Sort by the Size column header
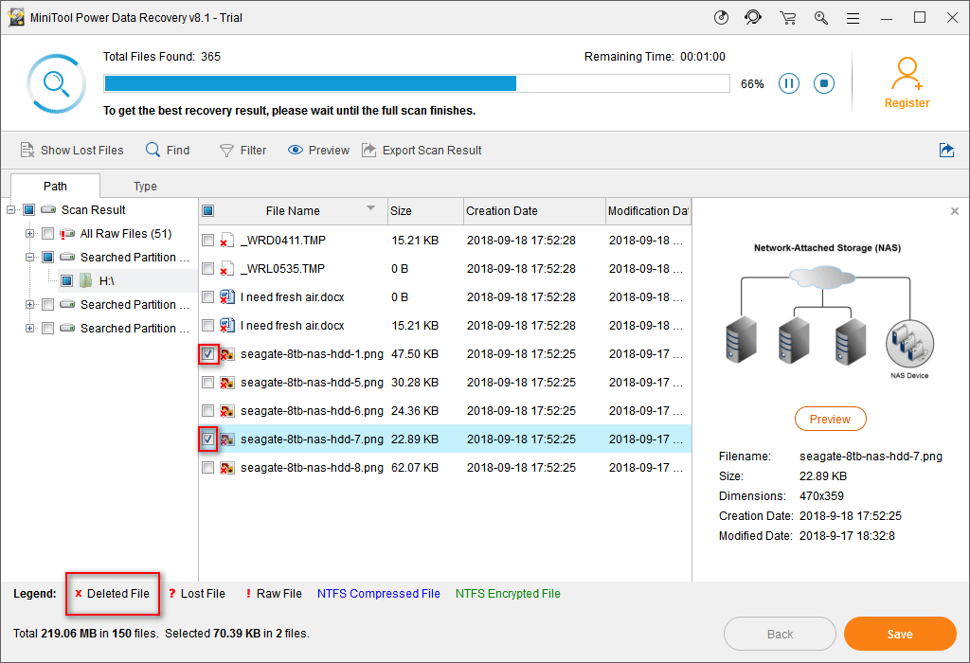This screenshot has width=970, height=663. pyautogui.click(x=425, y=211)
